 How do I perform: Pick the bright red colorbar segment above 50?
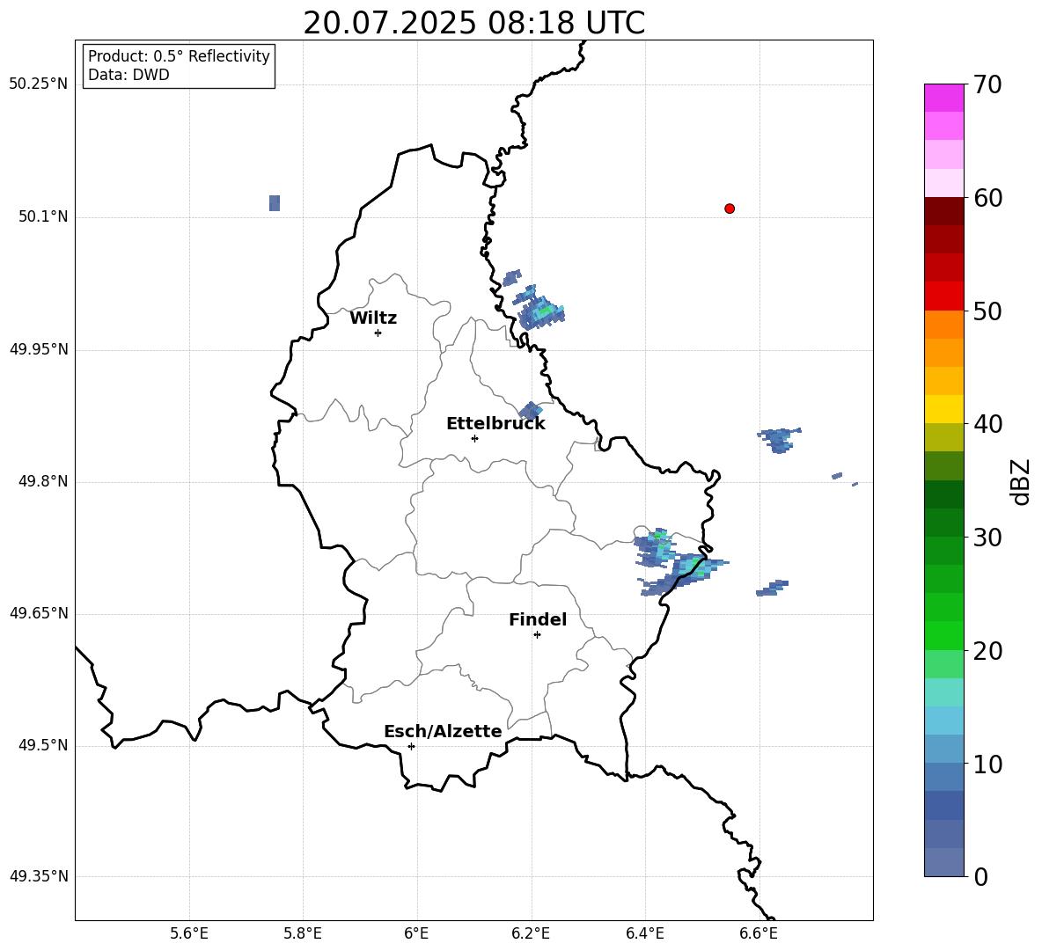(943, 296)
